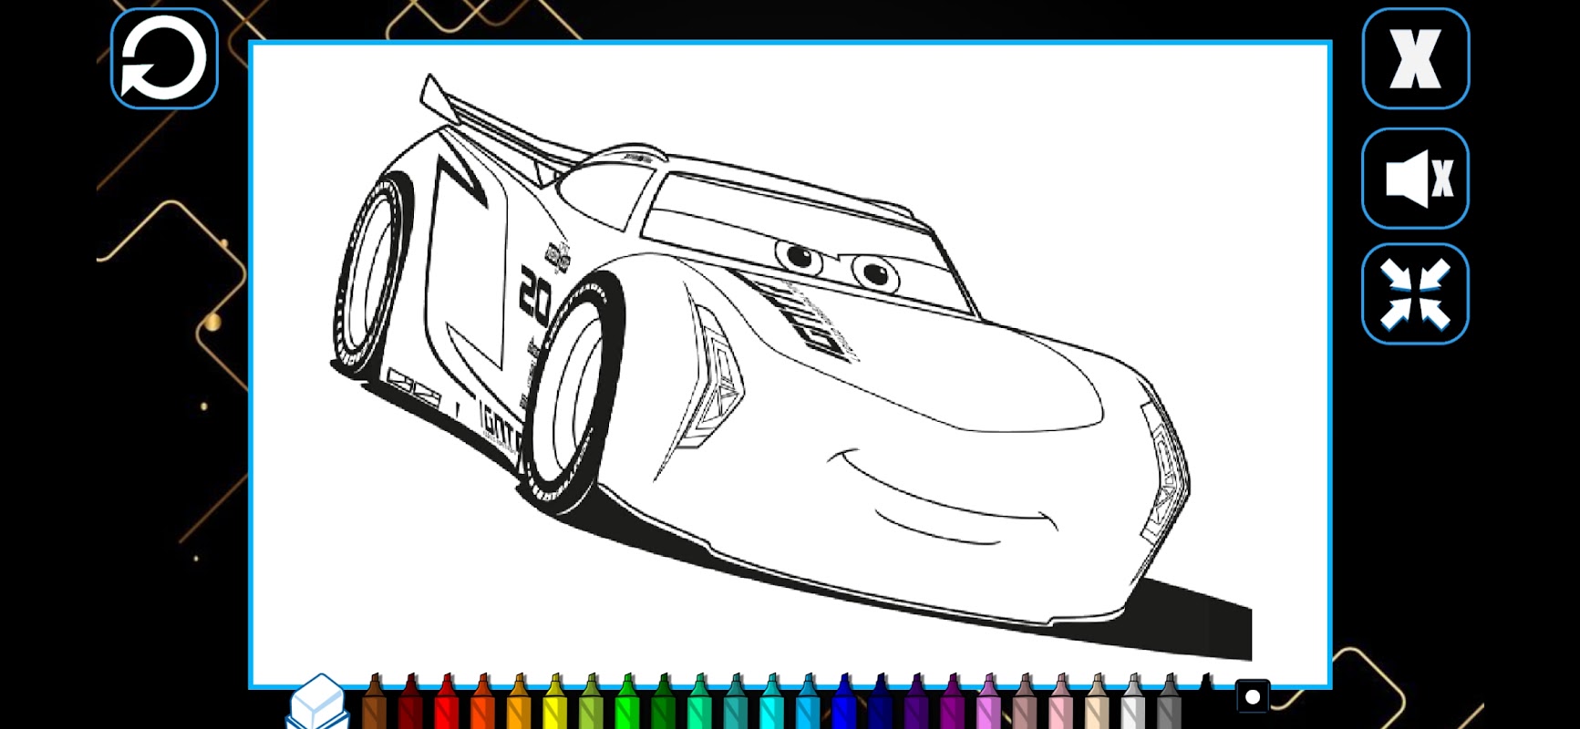Viewport: 1580px width, 729px height.
Task: Choose the dark green marker
Action: coord(664,702)
